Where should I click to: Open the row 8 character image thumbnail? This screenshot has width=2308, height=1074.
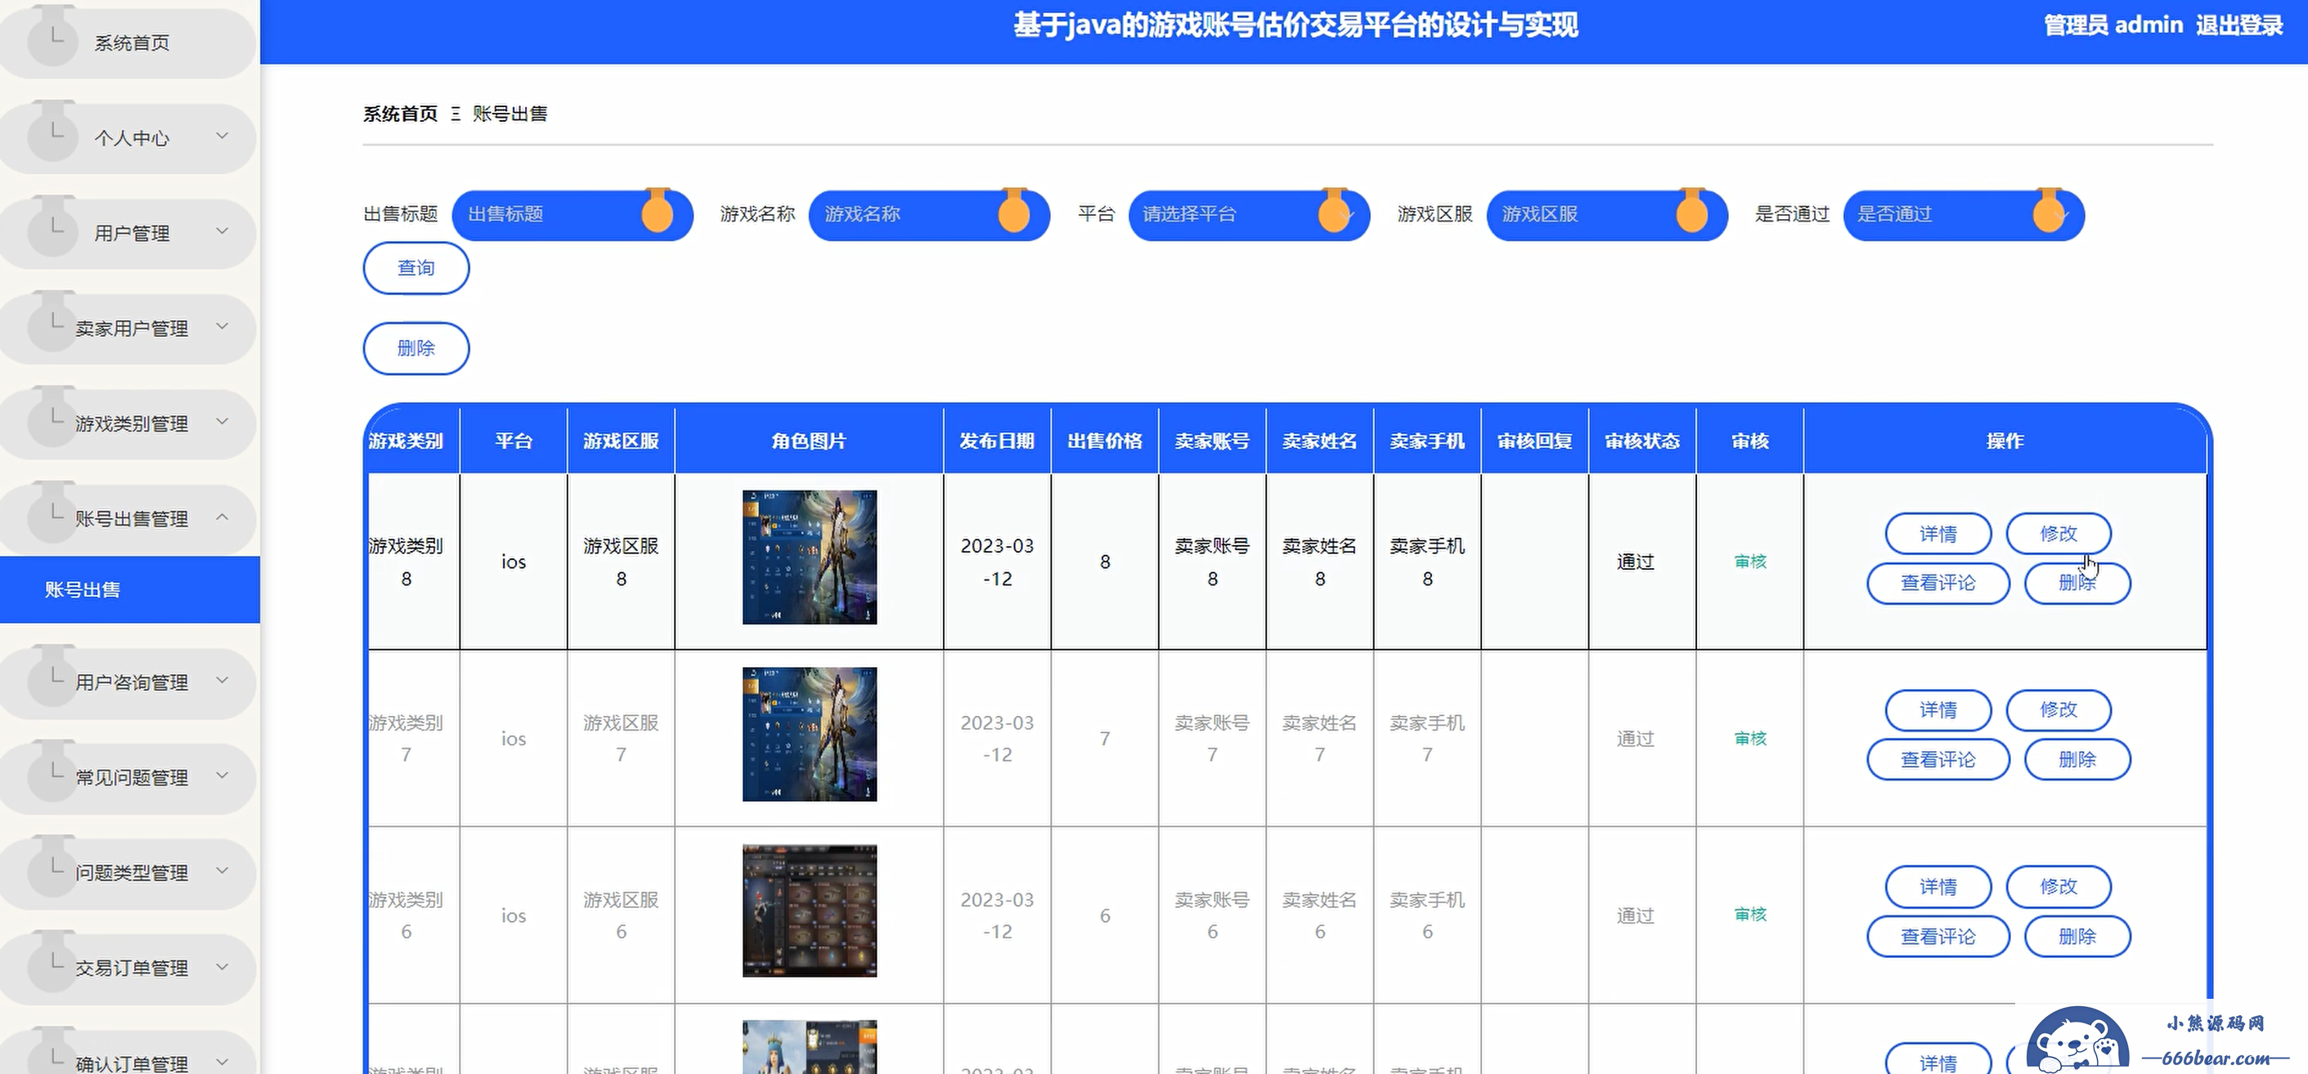point(809,557)
